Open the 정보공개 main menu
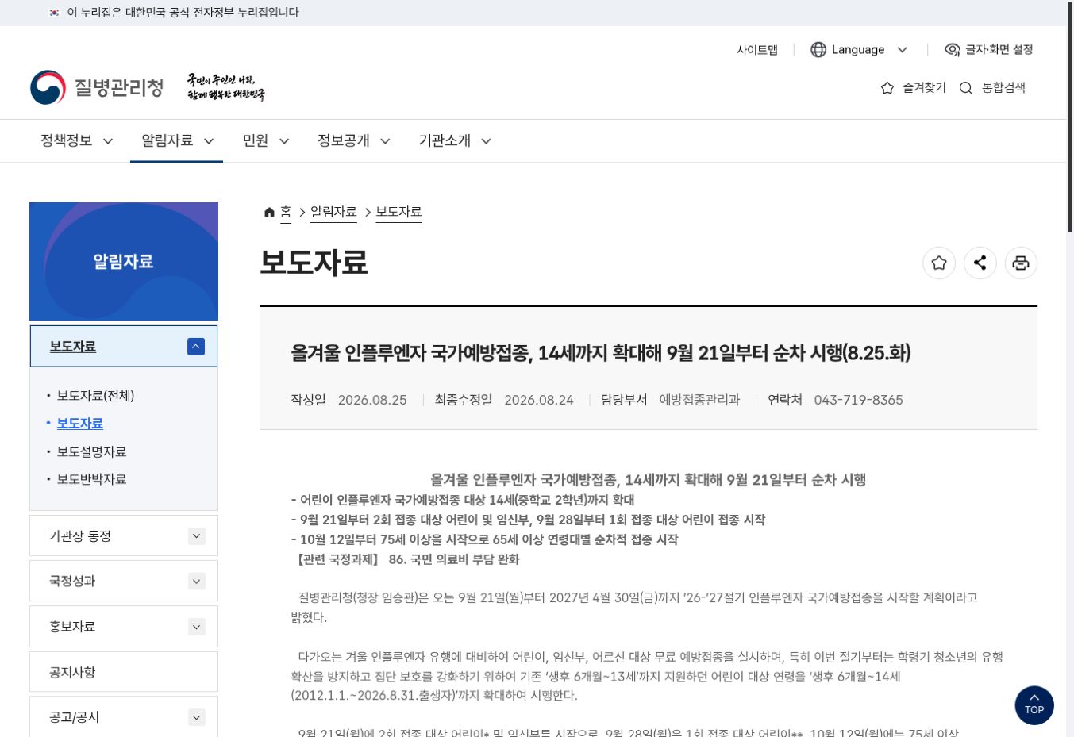This screenshot has height=737, width=1074. tap(353, 140)
